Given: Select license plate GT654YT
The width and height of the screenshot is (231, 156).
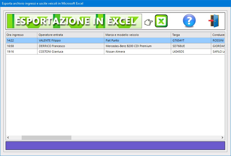Looking at the screenshot, I should pos(191,40).
